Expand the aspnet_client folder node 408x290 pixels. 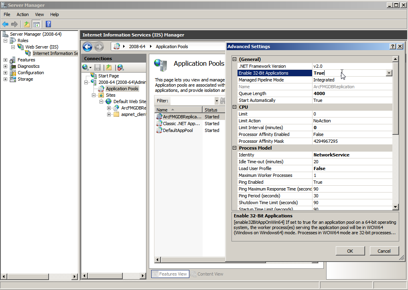pos(109,114)
